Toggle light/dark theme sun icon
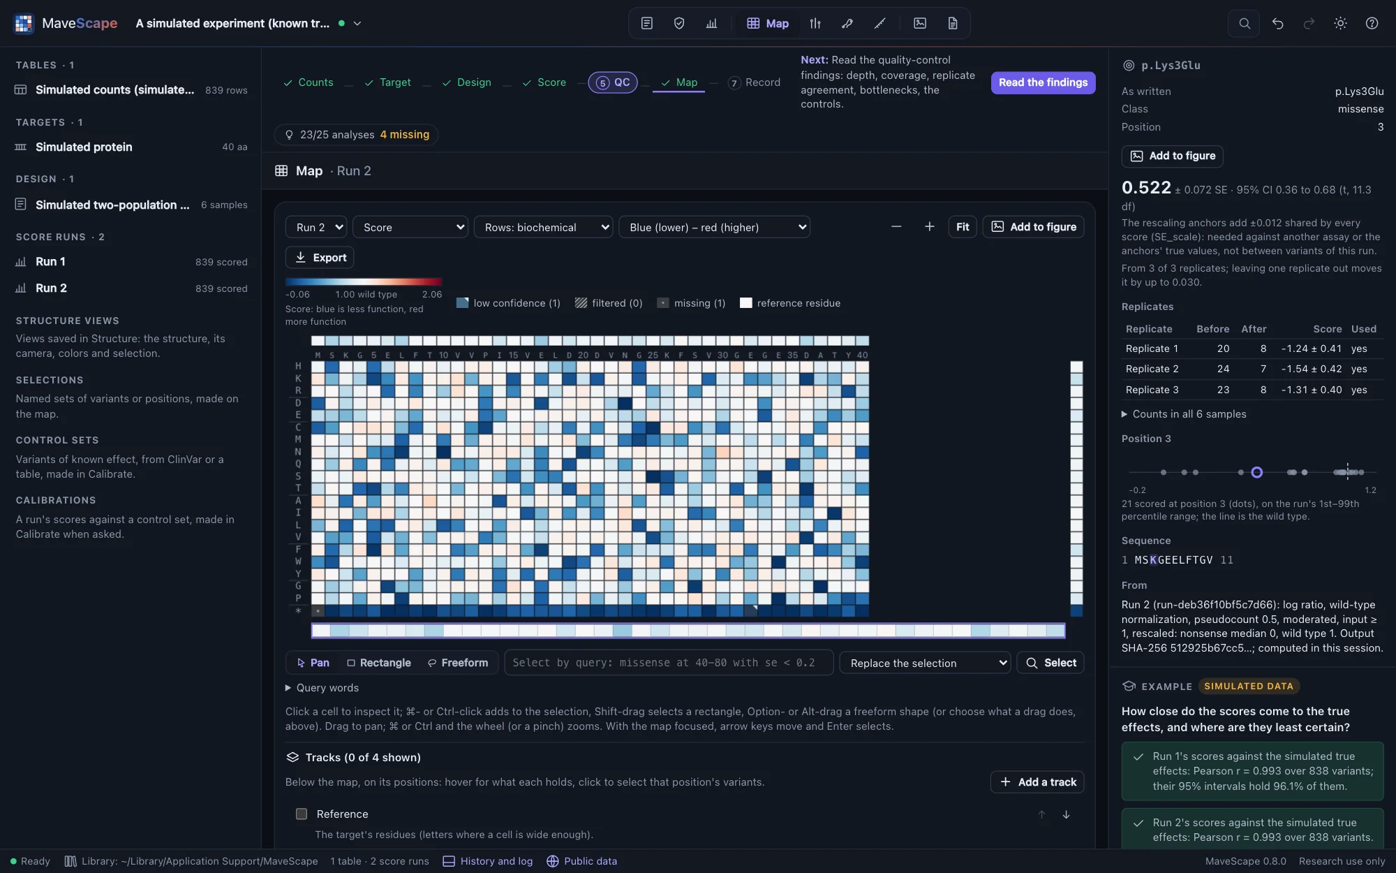1396x873 pixels. tap(1340, 23)
